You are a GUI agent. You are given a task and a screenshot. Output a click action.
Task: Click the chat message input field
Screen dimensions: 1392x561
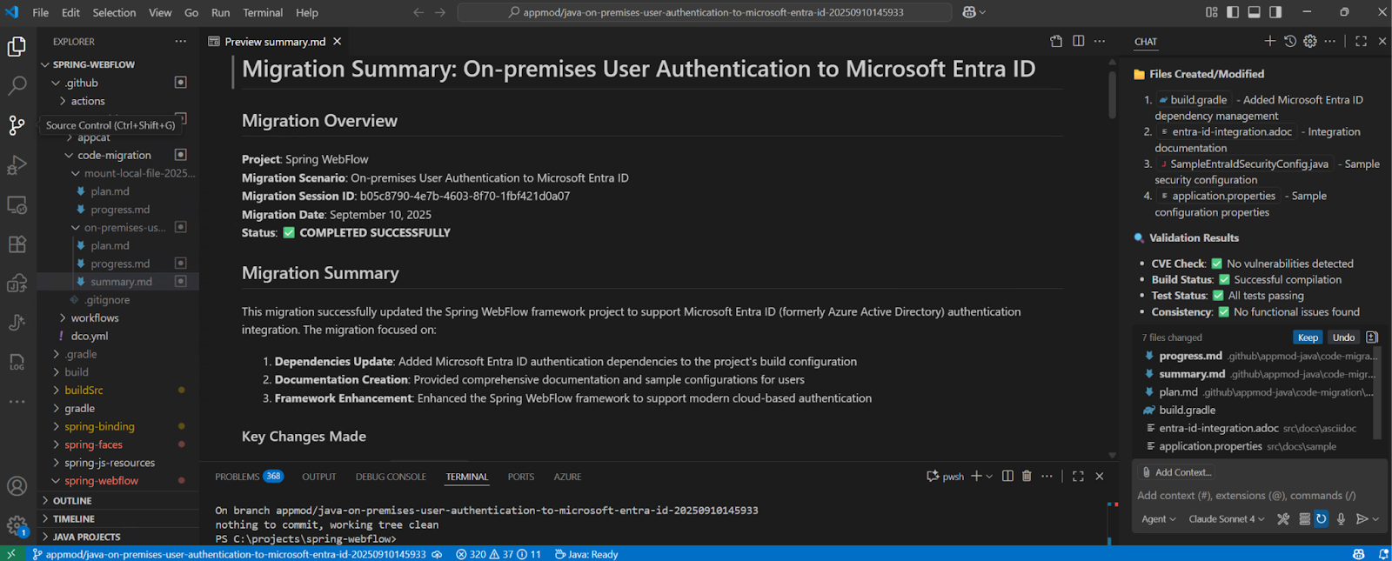point(1253,496)
